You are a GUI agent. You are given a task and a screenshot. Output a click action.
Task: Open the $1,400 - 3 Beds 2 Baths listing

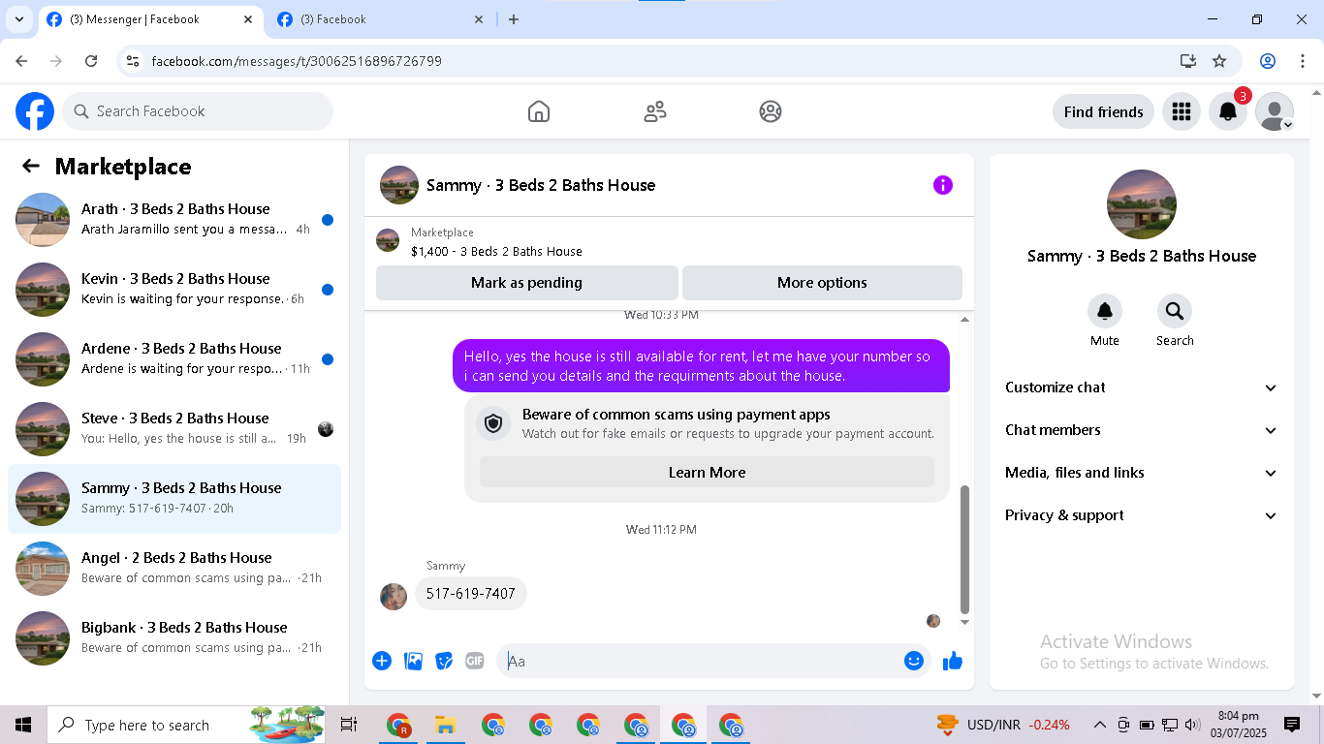[x=496, y=251]
